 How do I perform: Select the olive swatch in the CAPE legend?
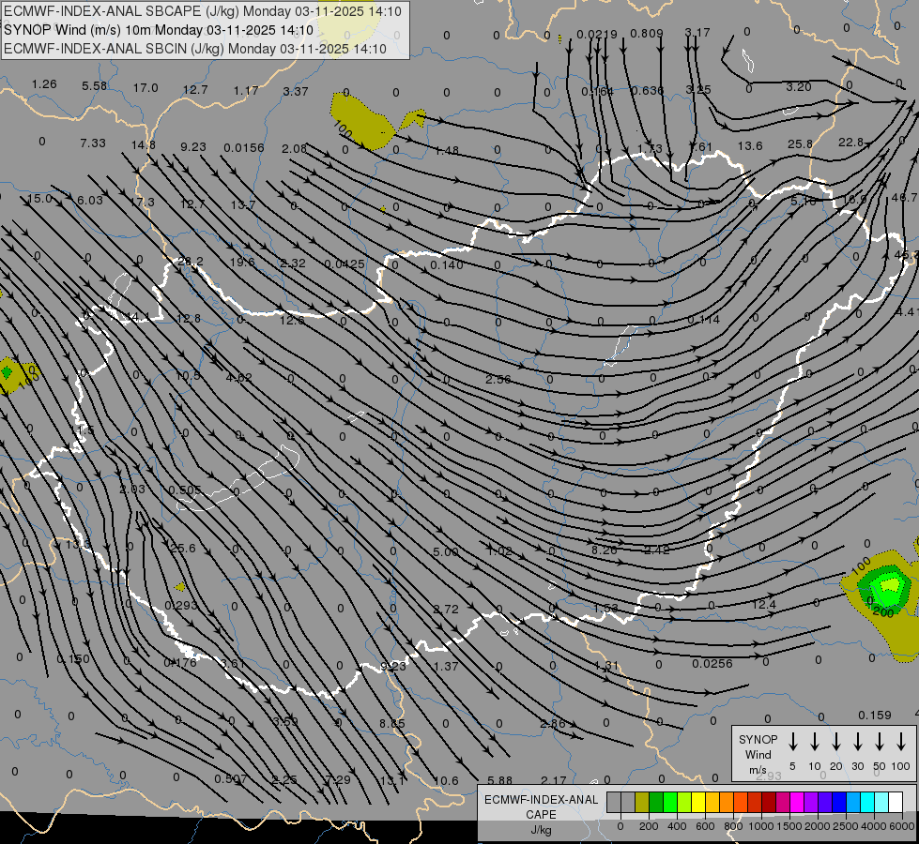[642, 803]
